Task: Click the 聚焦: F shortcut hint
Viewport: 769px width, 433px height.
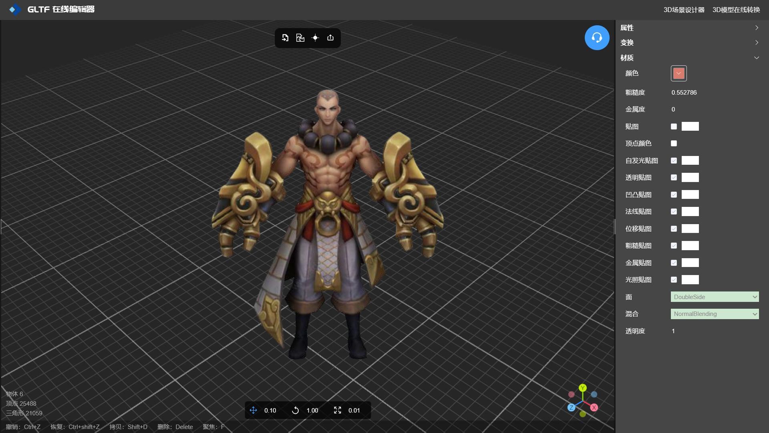Action: click(x=213, y=427)
